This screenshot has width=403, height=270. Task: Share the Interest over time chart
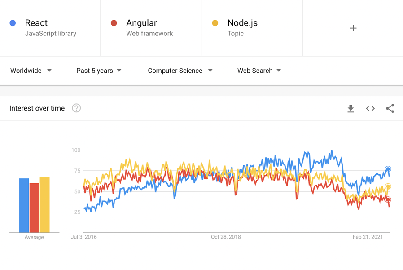tap(390, 108)
